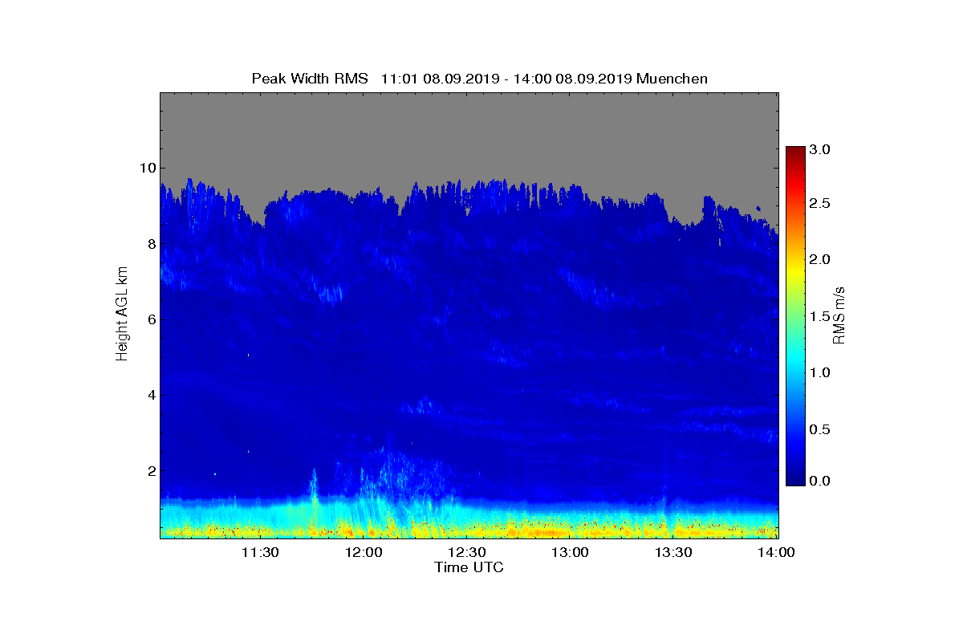
Task: Click the colorbar value 2.0
Action: pos(819,260)
